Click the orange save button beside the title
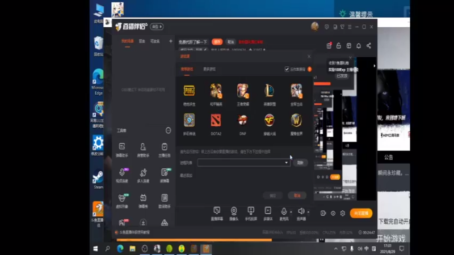Image resolution: width=454 pixels, height=255 pixels. pyautogui.click(x=217, y=42)
